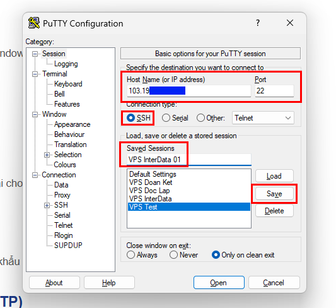Click the Saved Sessions name field
Viewport: 336px width, 308px height.
pyautogui.click(x=188, y=160)
